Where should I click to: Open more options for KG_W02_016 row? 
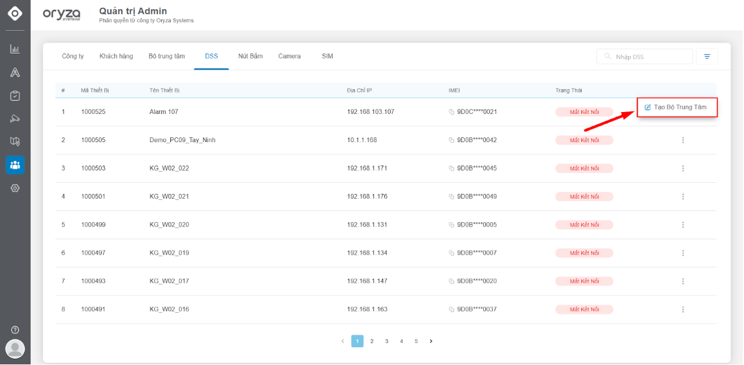coord(683,310)
